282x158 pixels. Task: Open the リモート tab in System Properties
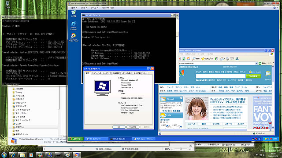(x=145, y=73)
